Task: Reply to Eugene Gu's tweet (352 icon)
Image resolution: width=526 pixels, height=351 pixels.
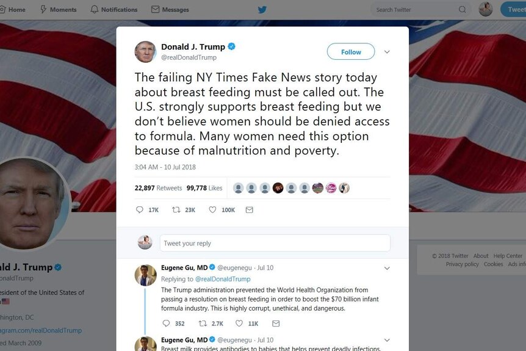Action: [166, 323]
